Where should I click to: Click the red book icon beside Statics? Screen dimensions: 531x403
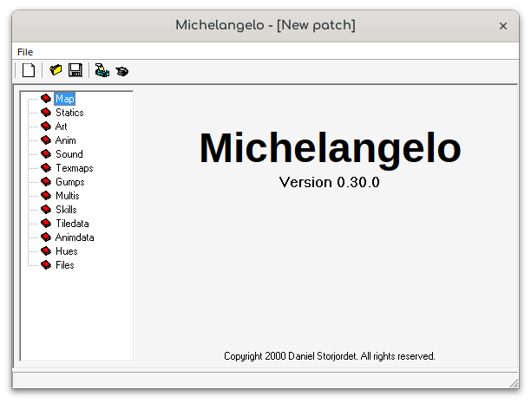click(x=46, y=113)
